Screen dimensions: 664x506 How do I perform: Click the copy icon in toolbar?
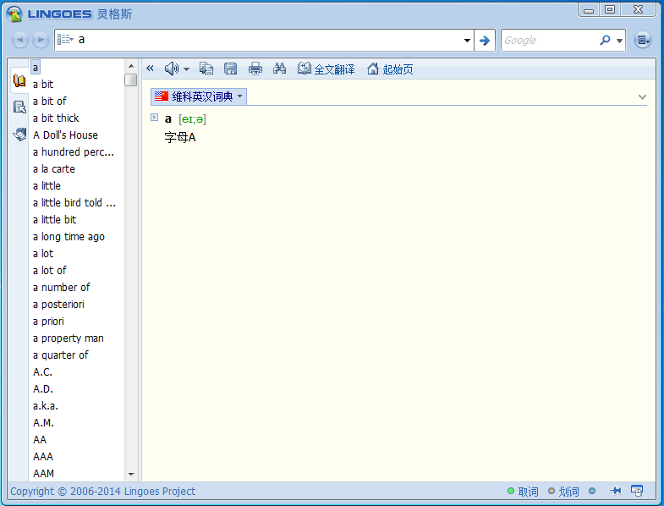point(206,69)
